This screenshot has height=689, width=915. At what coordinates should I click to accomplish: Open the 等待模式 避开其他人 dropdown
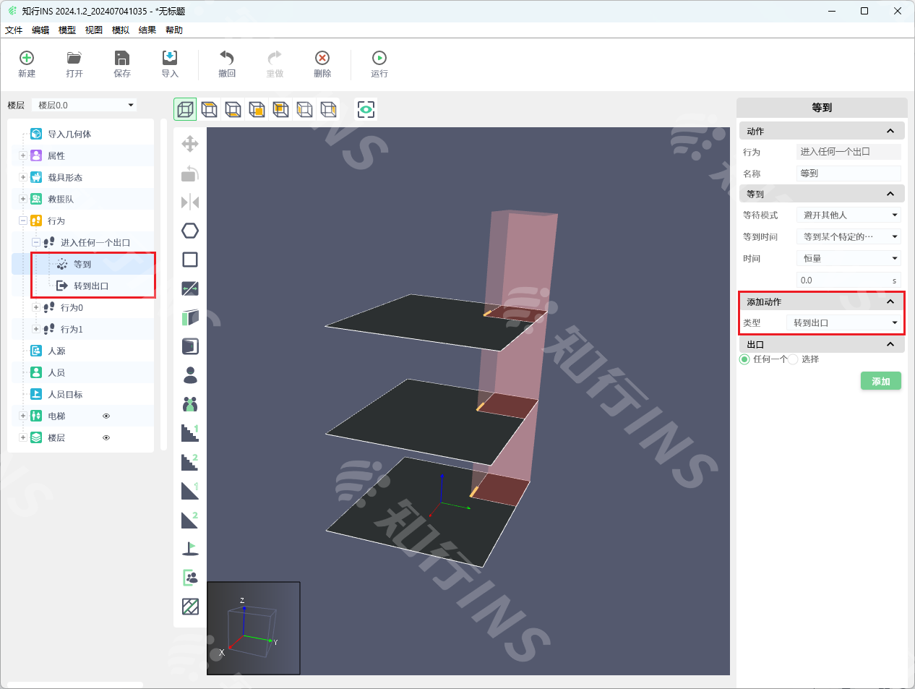[849, 215]
